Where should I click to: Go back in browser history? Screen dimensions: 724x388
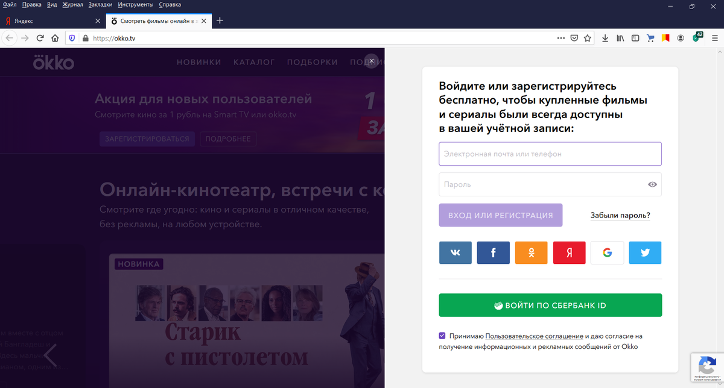[10, 37]
